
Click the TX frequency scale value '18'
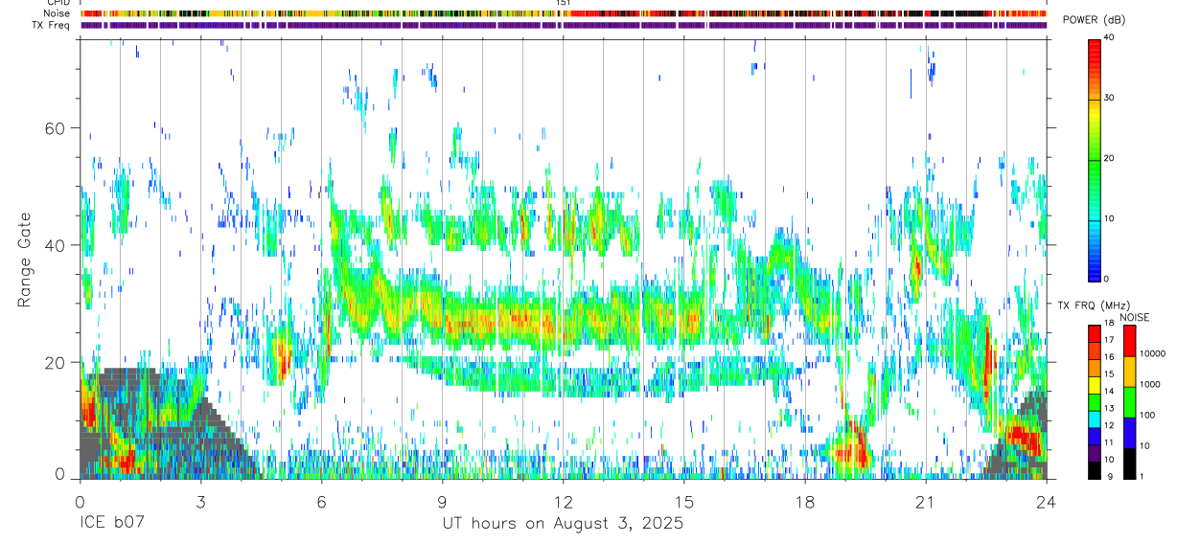1109,326
